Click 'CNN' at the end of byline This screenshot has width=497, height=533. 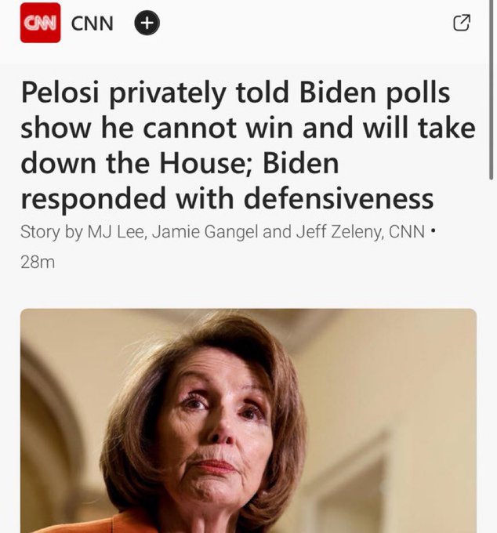[407, 232]
